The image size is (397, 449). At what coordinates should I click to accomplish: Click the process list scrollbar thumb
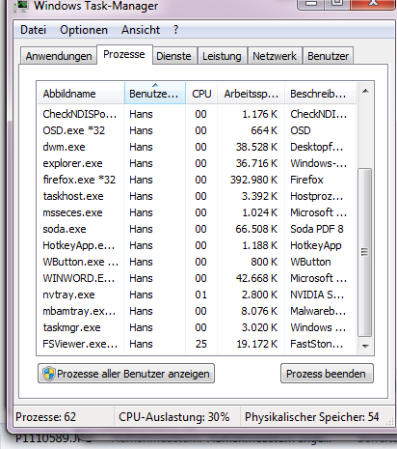pos(364,253)
